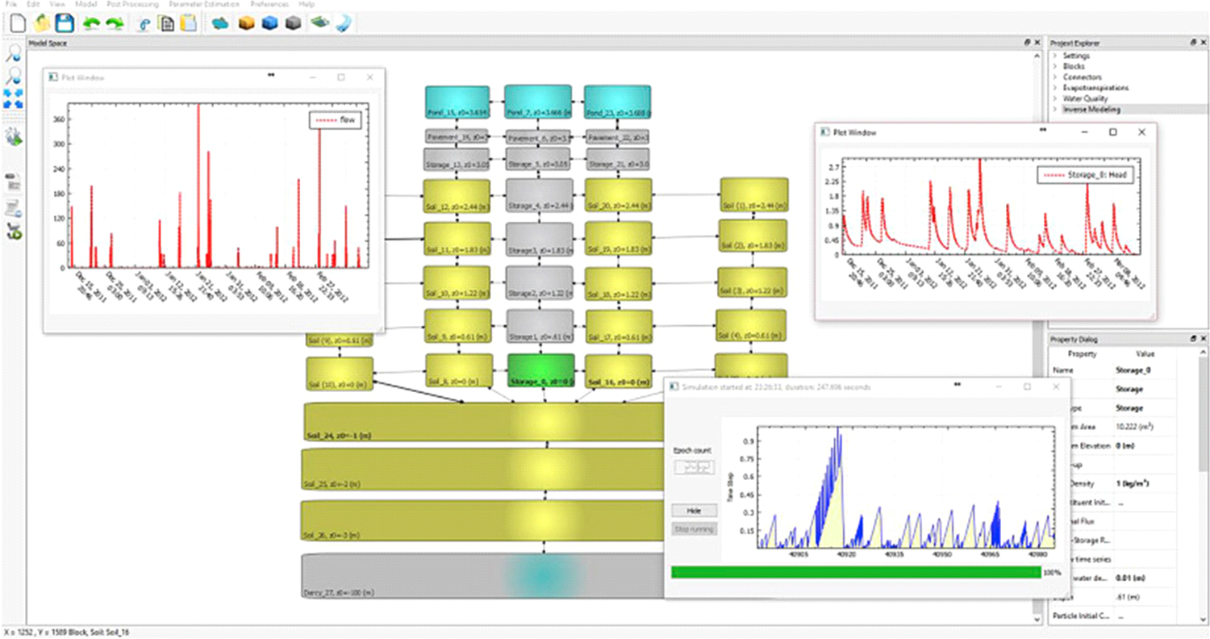Image resolution: width=1210 pixels, height=639 pixels.
Task: Select the Darcy_27 gray block
Action: click(484, 576)
